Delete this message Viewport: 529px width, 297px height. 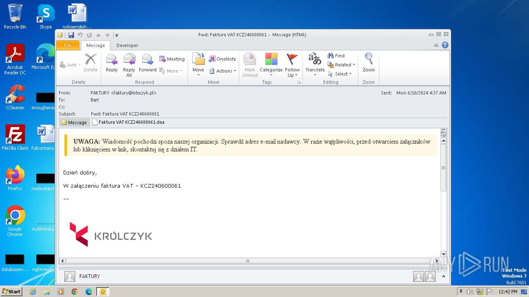tap(91, 63)
